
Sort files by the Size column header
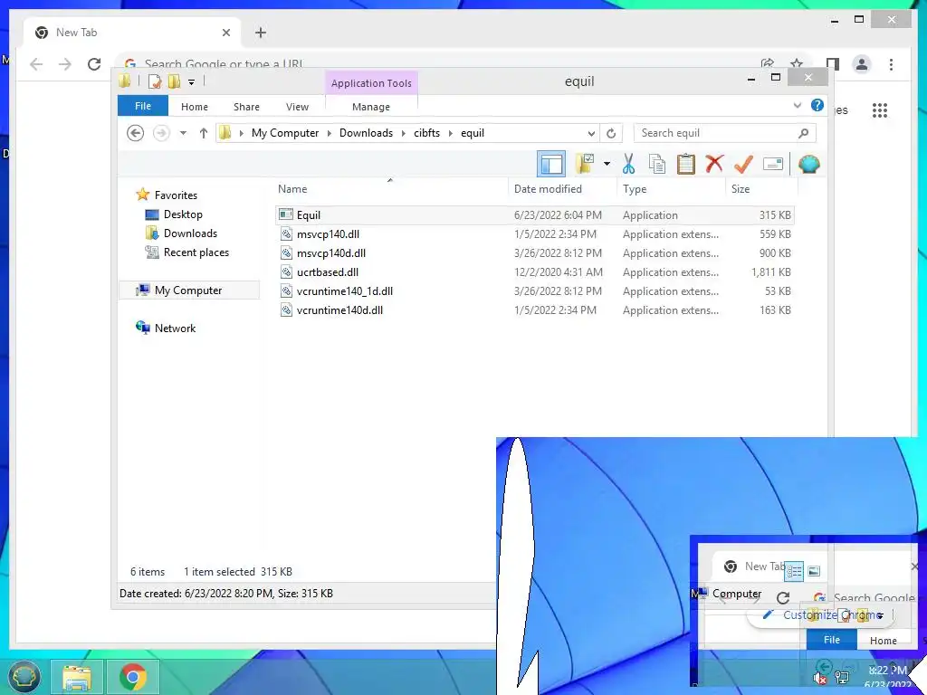[761, 189]
